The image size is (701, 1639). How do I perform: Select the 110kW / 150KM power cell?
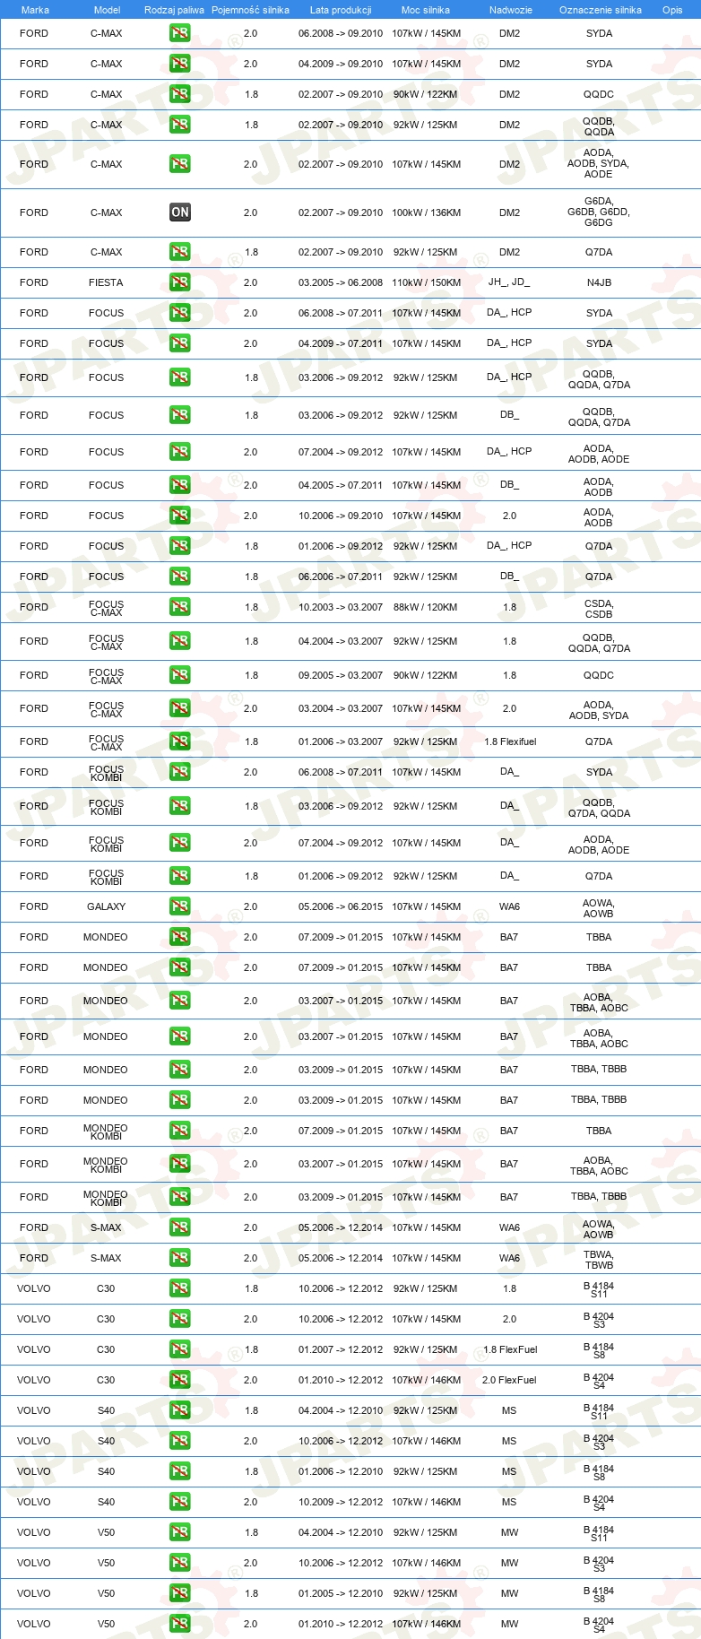[x=427, y=282]
